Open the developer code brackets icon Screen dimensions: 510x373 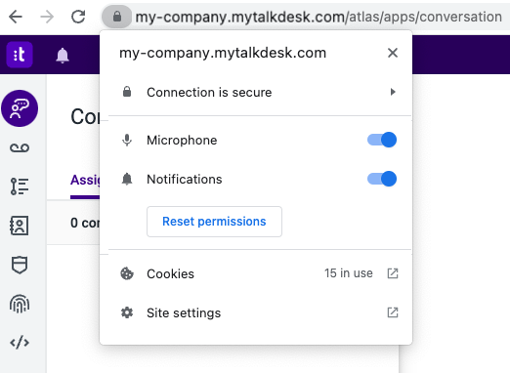point(20,343)
